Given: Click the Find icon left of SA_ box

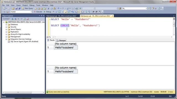Looking at the screenshot, I should click(x=120, y=9).
